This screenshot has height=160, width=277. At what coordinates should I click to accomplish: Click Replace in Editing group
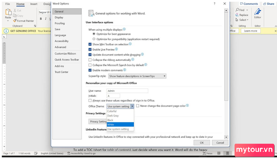(x=242, y=15)
